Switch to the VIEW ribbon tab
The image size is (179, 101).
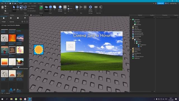[35, 3]
